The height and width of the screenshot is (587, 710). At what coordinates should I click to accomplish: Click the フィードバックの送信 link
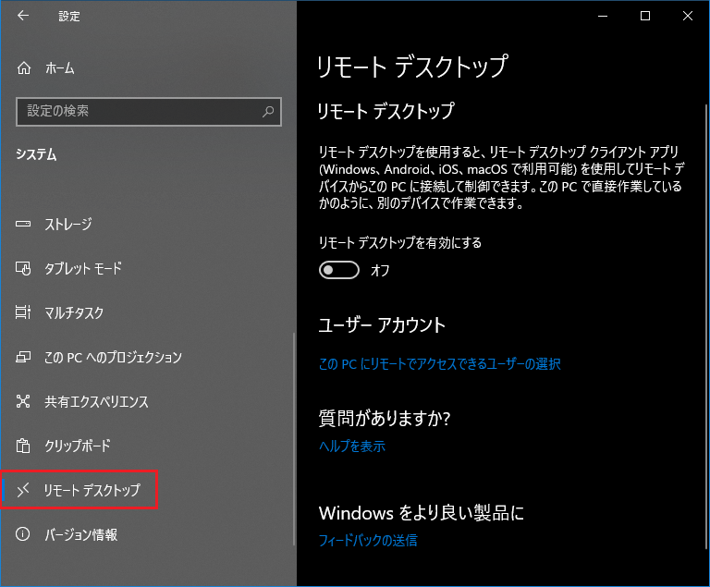pyautogui.click(x=368, y=540)
